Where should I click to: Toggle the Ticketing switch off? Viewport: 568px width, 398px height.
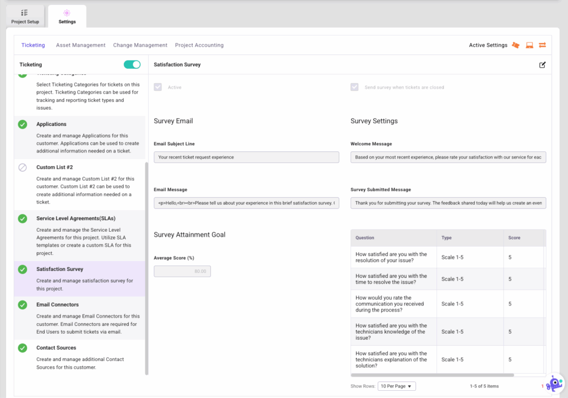pos(132,65)
